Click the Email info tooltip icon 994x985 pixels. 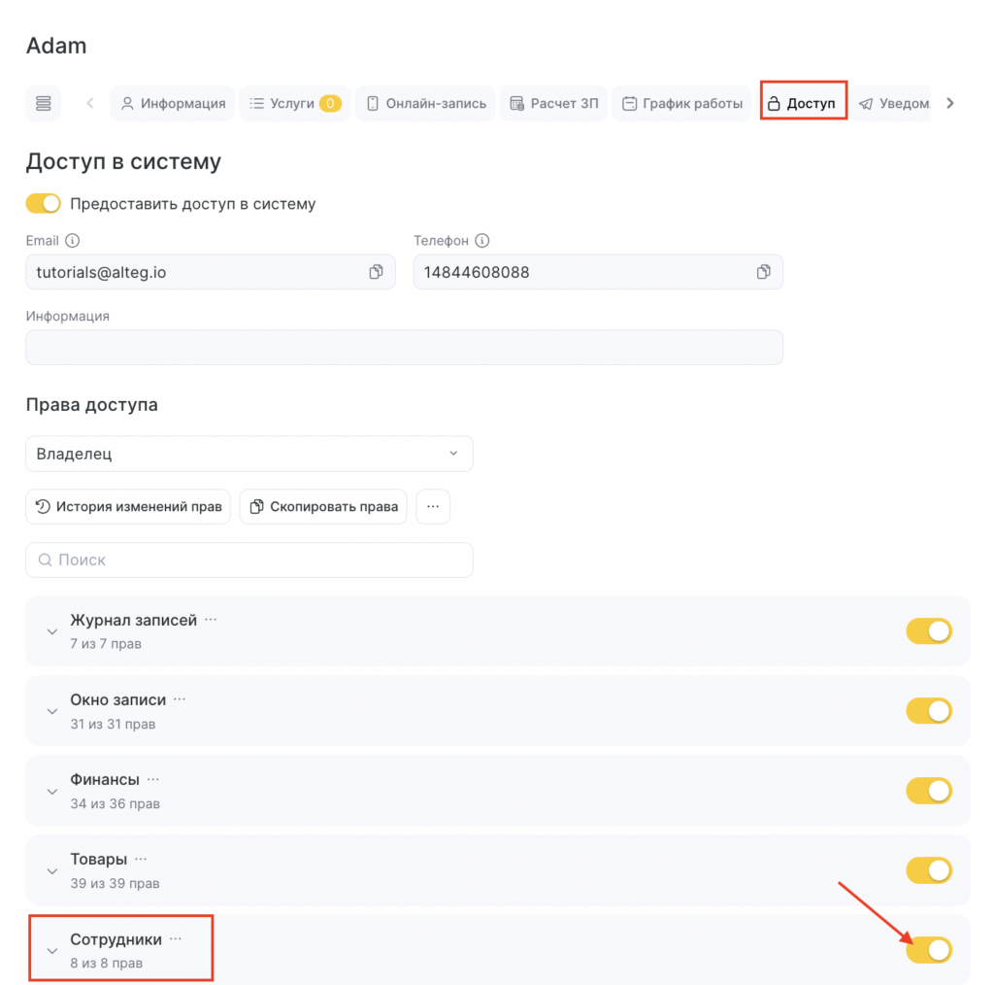(x=73, y=241)
